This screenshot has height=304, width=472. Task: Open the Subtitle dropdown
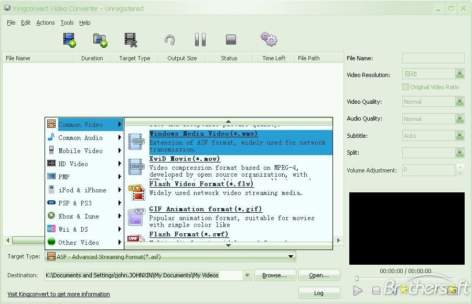(459, 136)
